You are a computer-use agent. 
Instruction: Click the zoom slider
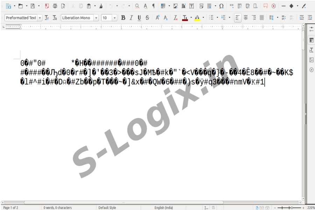point(289,208)
